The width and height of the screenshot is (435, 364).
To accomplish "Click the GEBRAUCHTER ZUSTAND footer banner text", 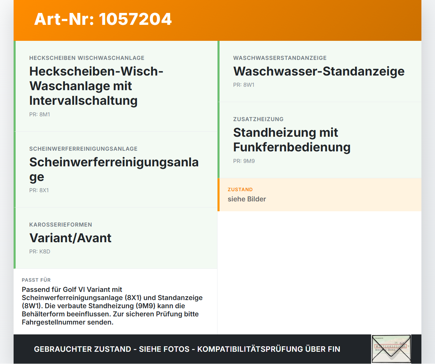I will [187, 349].
